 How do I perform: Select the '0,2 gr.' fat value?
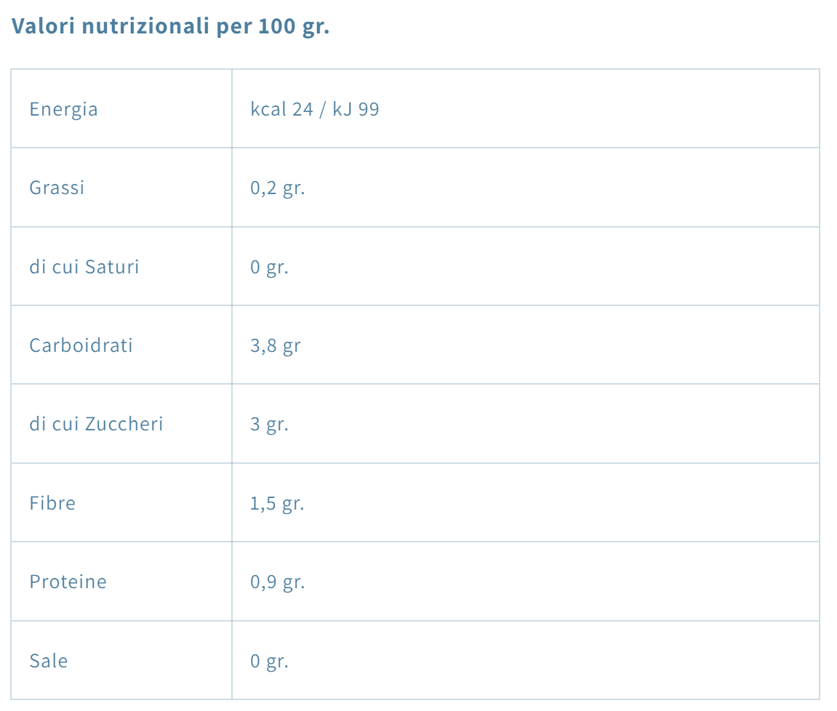[x=277, y=188]
